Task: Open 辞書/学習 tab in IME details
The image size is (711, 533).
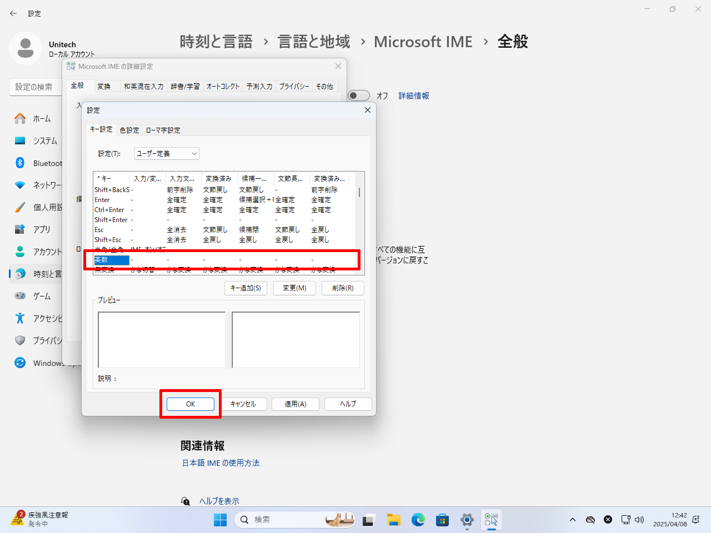Action: [185, 86]
